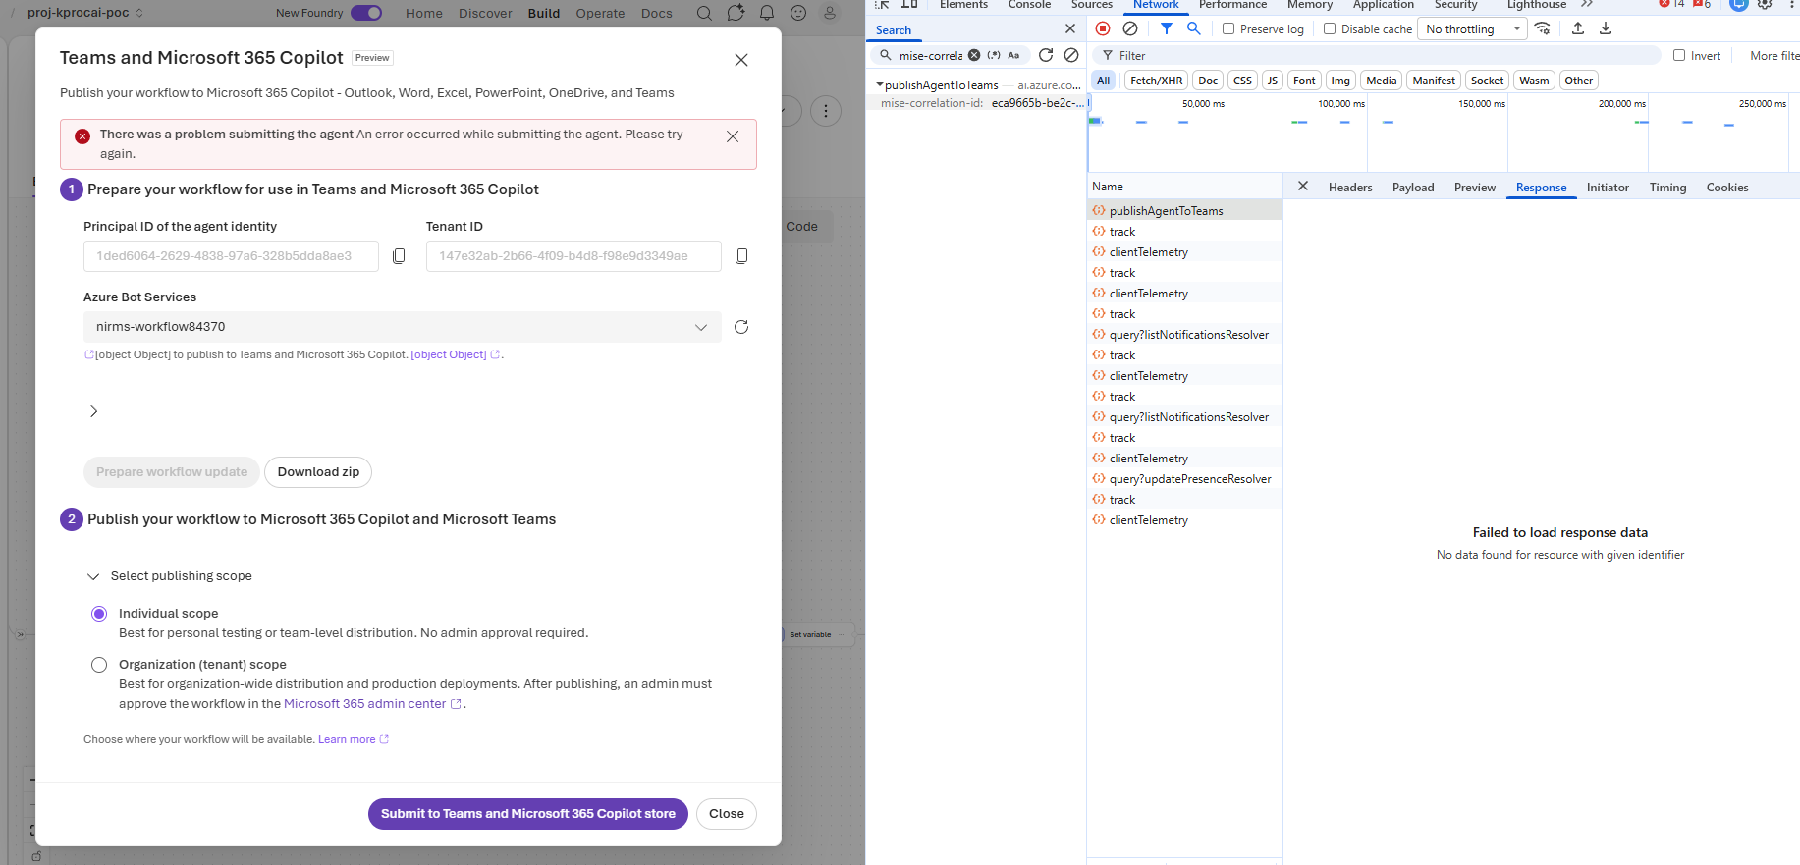Screen dimensions: 1800x865
Task: Open the Initiator tab
Action: (1608, 187)
